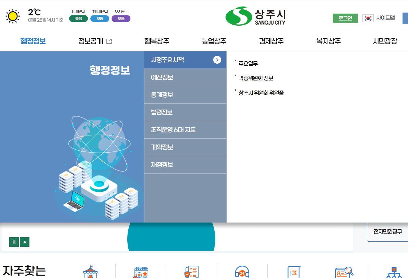Pause the banner slideshow
The image size is (408, 278).
click(14, 242)
